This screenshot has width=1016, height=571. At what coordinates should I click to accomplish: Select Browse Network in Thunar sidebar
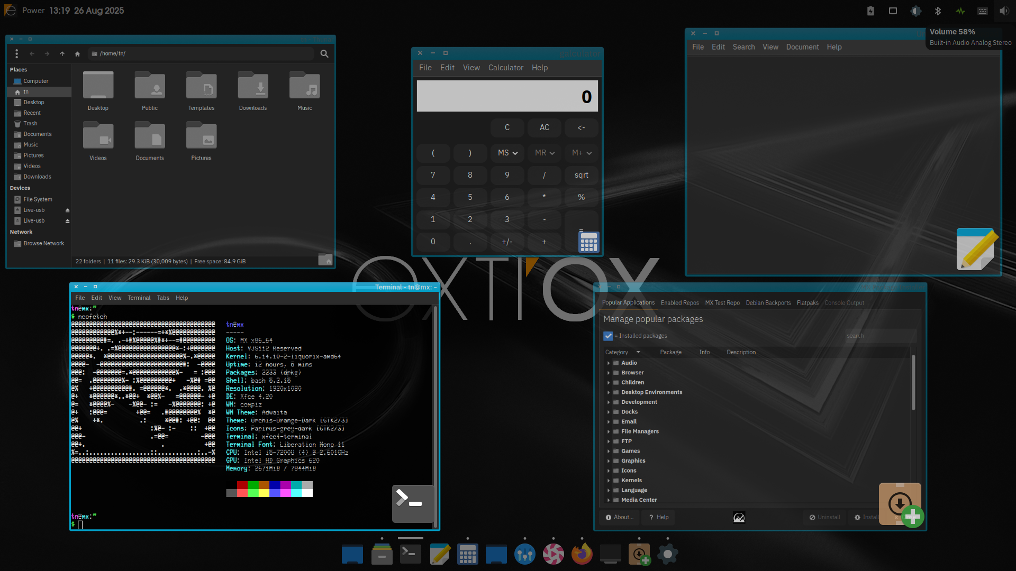pyautogui.click(x=43, y=244)
